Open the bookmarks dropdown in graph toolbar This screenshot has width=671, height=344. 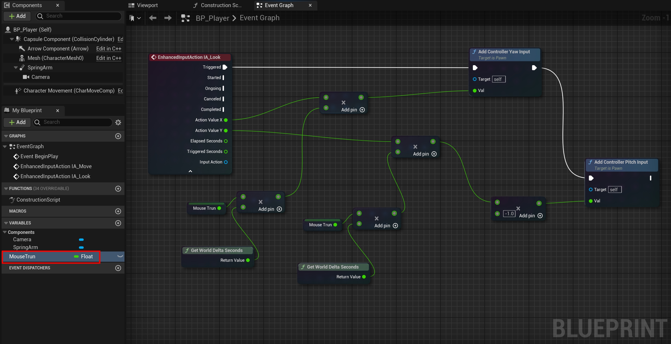135,18
